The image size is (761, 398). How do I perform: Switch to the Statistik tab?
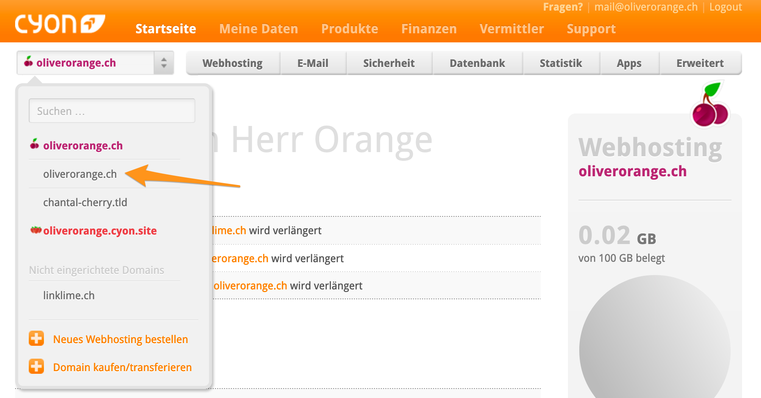(561, 63)
